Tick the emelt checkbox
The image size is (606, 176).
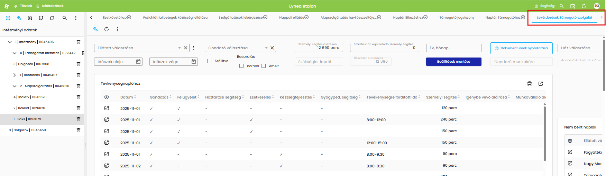point(264,66)
